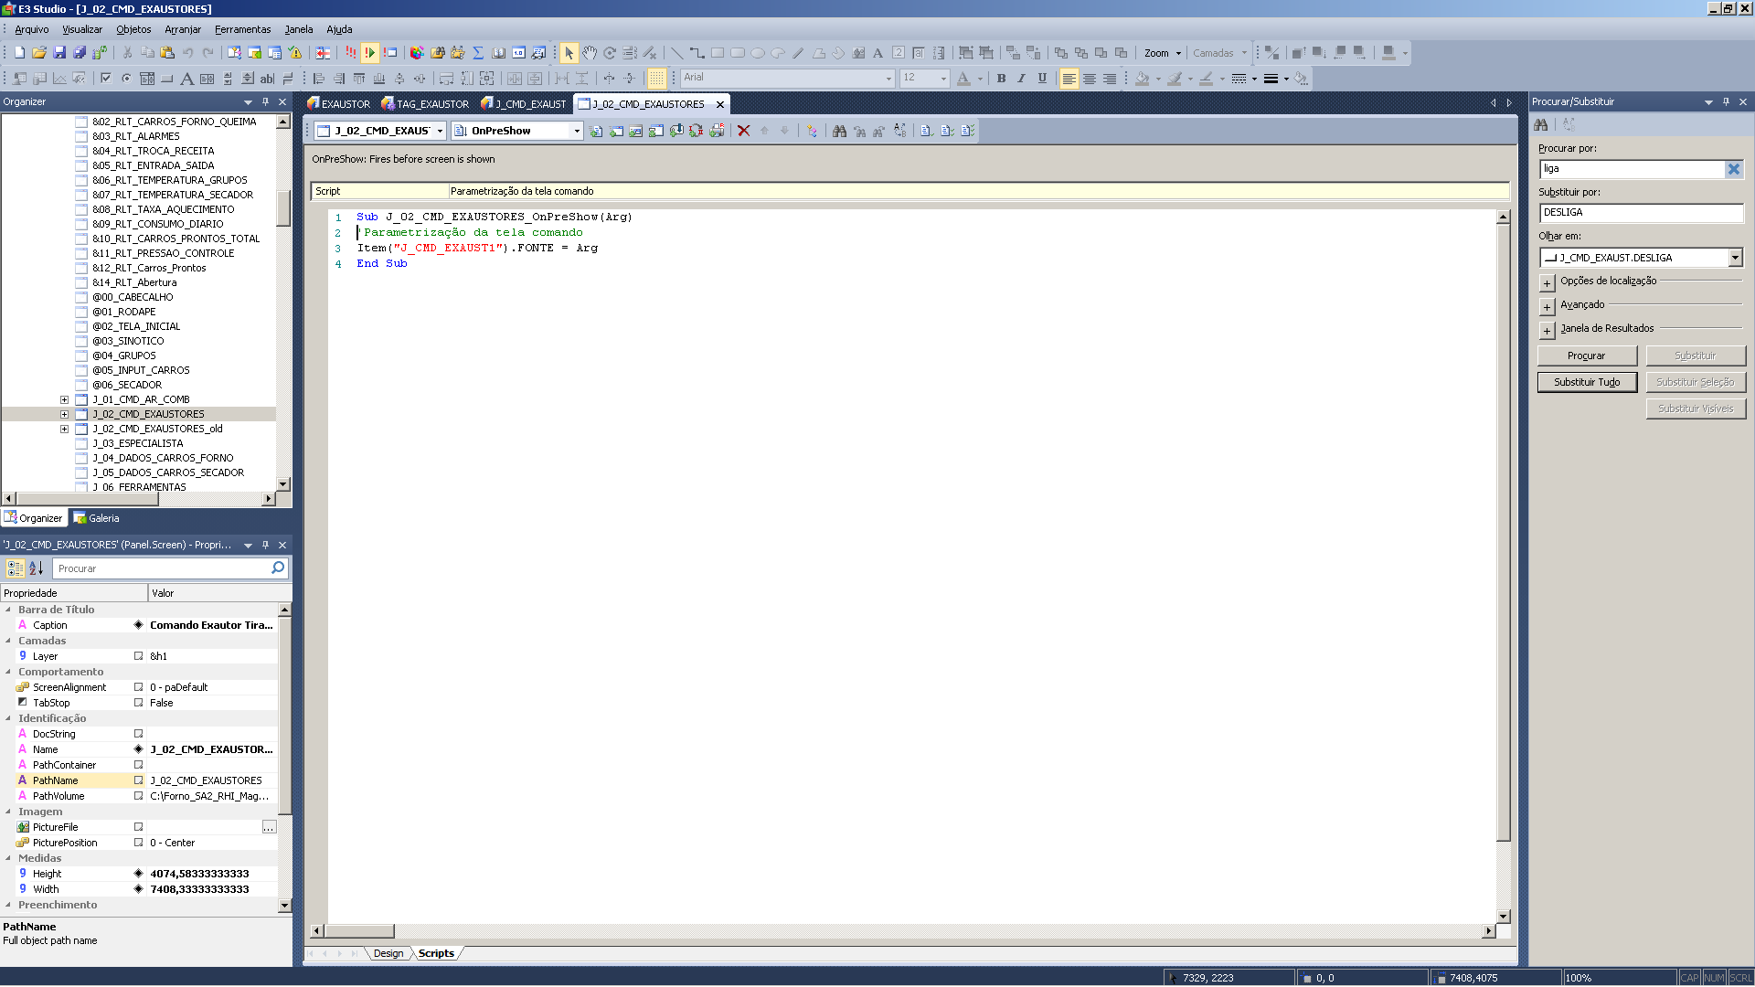Align text left in format toolbar
This screenshot has height=987, width=1755.
pyautogui.click(x=1069, y=79)
